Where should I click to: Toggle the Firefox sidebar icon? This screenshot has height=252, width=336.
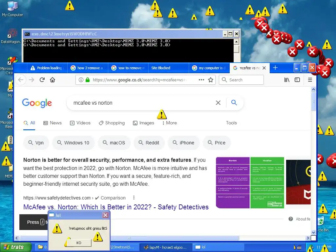(x=297, y=80)
